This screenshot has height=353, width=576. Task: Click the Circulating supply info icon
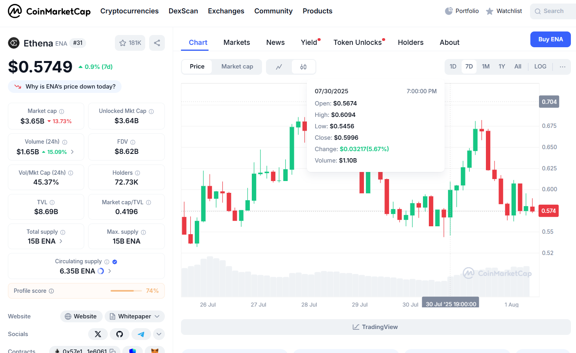107,262
